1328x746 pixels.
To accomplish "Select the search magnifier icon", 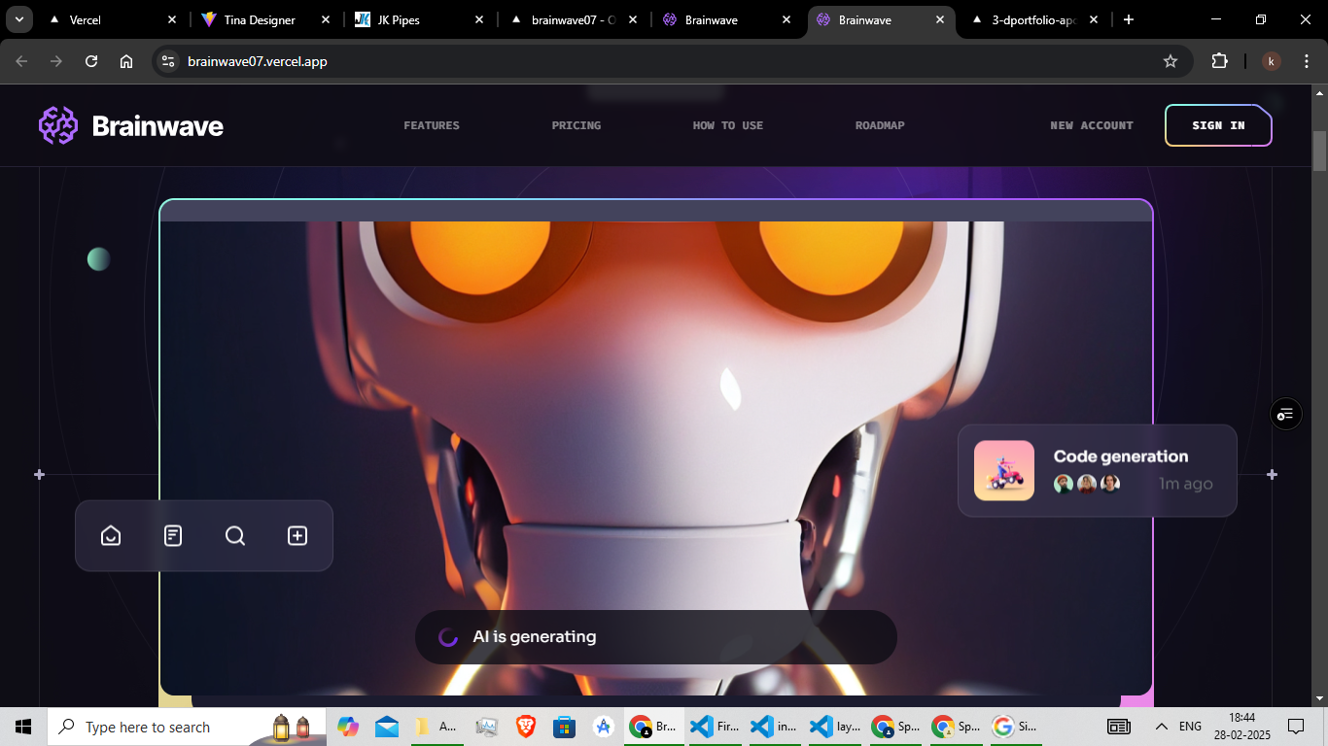I will pos(235,535).
